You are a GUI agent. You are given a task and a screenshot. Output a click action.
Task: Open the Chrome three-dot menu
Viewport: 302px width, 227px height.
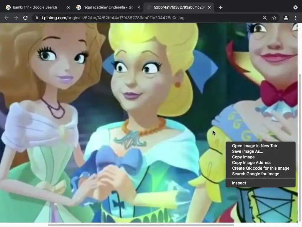click(x=296, y=18)
